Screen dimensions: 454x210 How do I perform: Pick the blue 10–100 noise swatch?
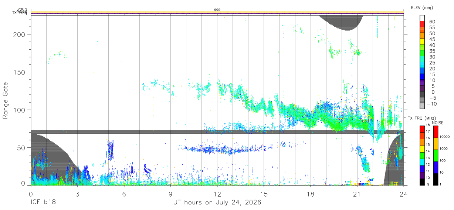click(x=436, y=167)
